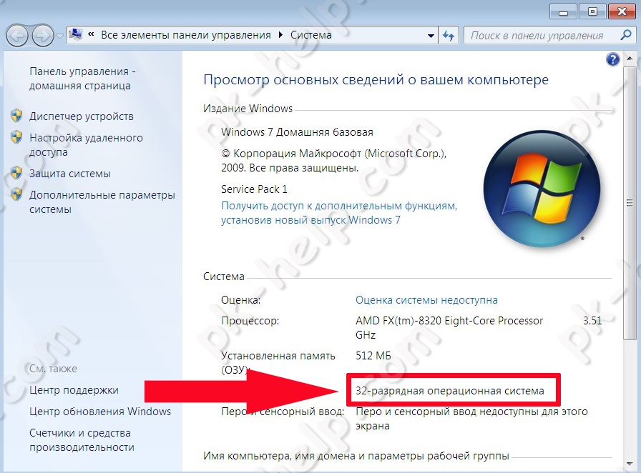The height and width of the screenshot is (473, 641).
Task: Click the 'Оценка:' label
Action: pyautogui.click(x=240, y=300)
